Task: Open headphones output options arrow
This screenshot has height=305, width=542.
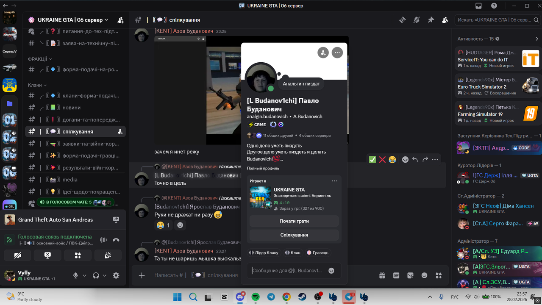Action: click(x=105, y=275)
